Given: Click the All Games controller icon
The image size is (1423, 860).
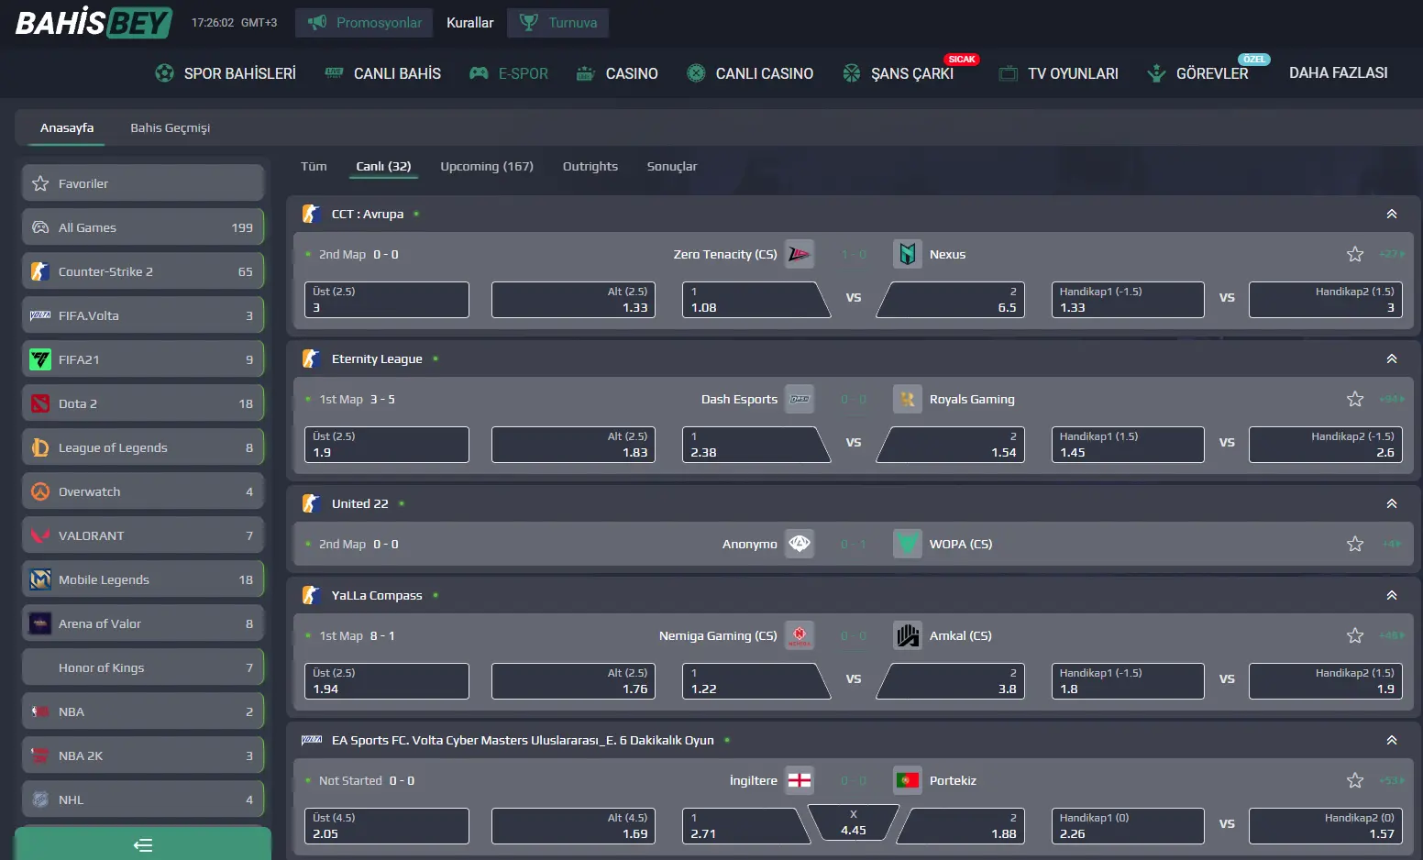Looking at the screenshot, I should [40, 227].
